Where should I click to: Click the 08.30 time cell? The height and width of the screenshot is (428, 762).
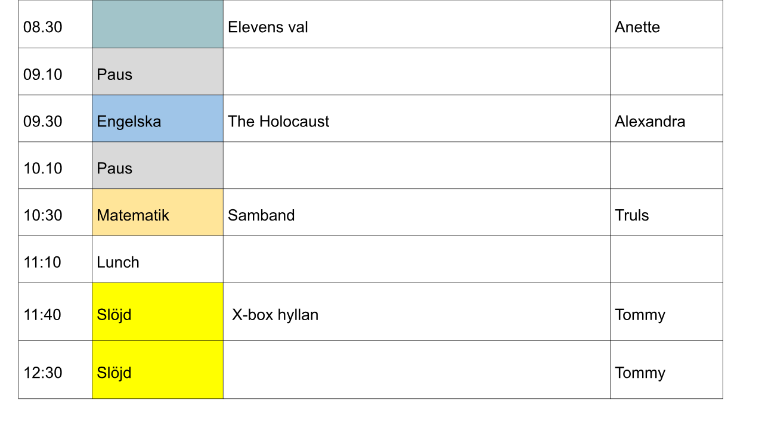(x=55, y=27)
